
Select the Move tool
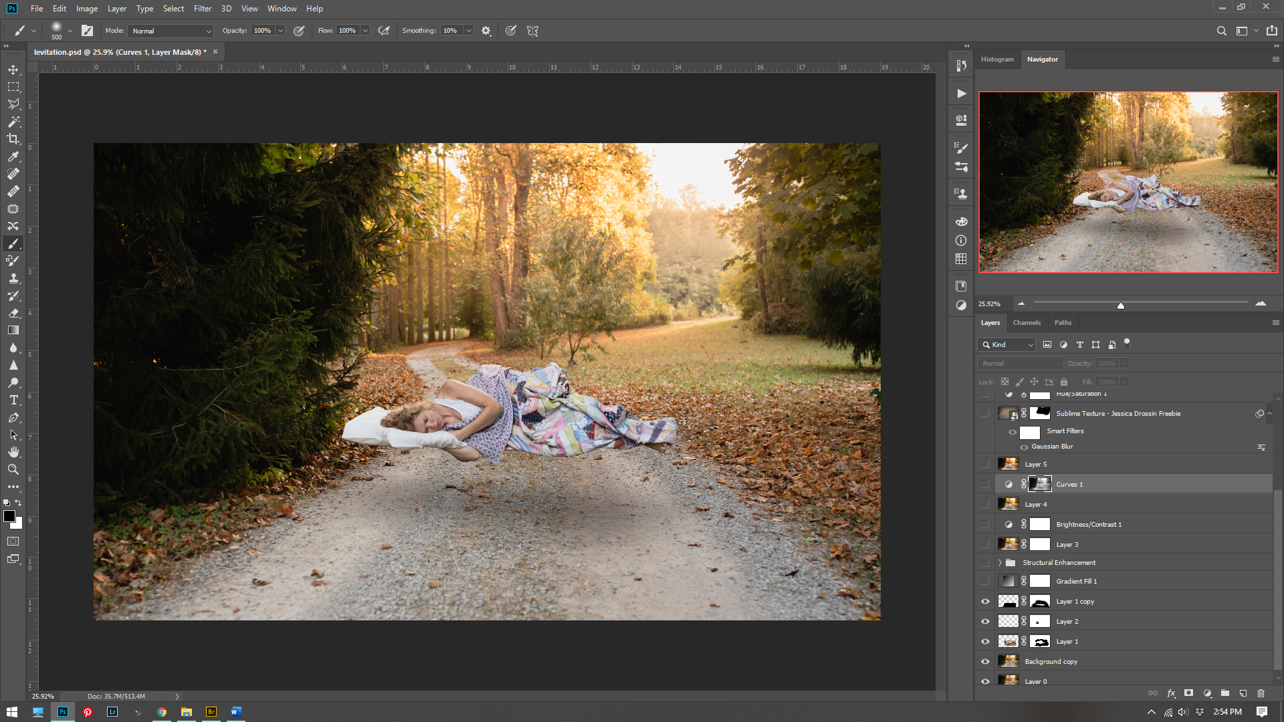(x=13, y=70)
